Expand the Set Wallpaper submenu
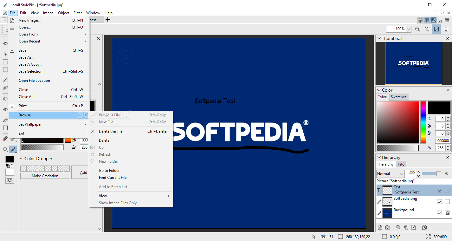Image resolution: width=452 pixels, height=241 pixels. tap(49, 124)
